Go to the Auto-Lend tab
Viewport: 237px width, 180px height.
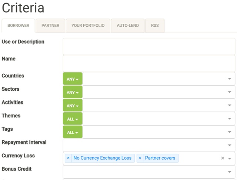point(128,26)
